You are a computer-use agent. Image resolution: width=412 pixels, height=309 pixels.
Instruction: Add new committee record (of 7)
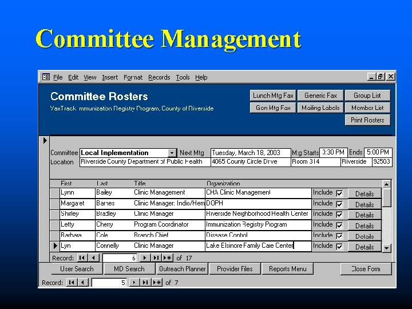(x=157, y=283)
